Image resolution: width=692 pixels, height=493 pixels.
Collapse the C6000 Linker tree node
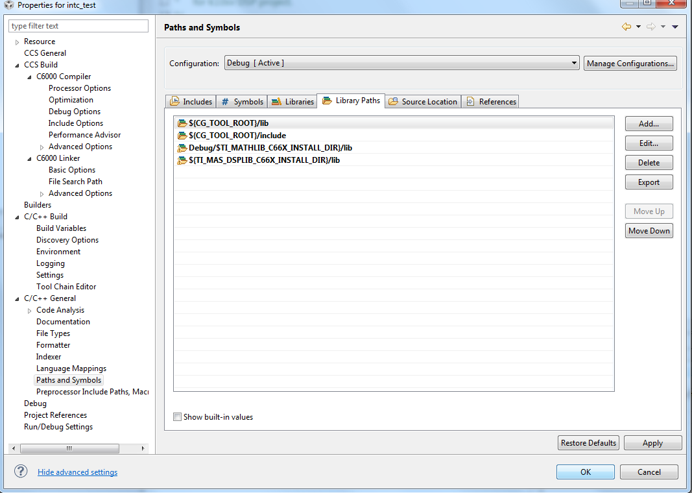click(30, 158)
